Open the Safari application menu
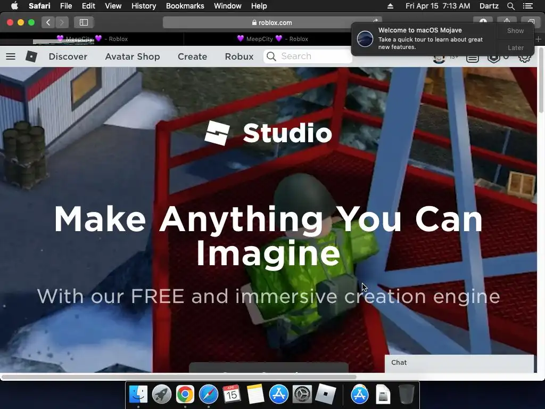The height and width of the screenshot is (409, 545). pos(39,6)
